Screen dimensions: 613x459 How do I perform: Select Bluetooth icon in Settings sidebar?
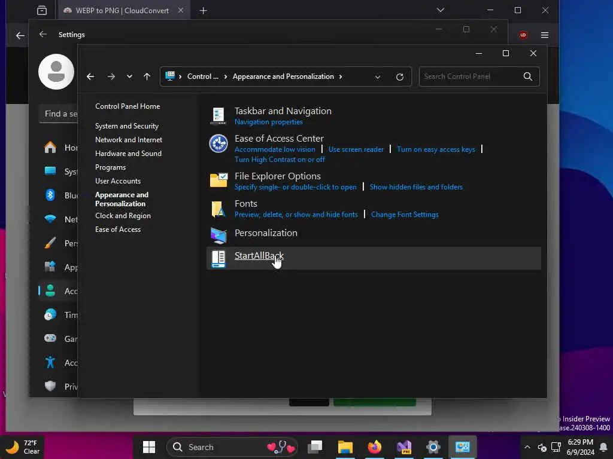[x=50, y=195]
